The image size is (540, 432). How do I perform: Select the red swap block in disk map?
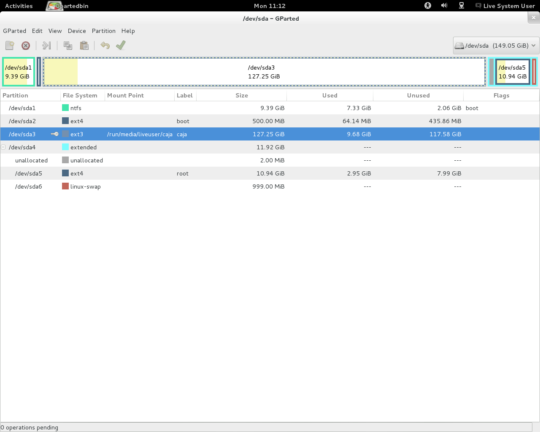click(534, 72)
